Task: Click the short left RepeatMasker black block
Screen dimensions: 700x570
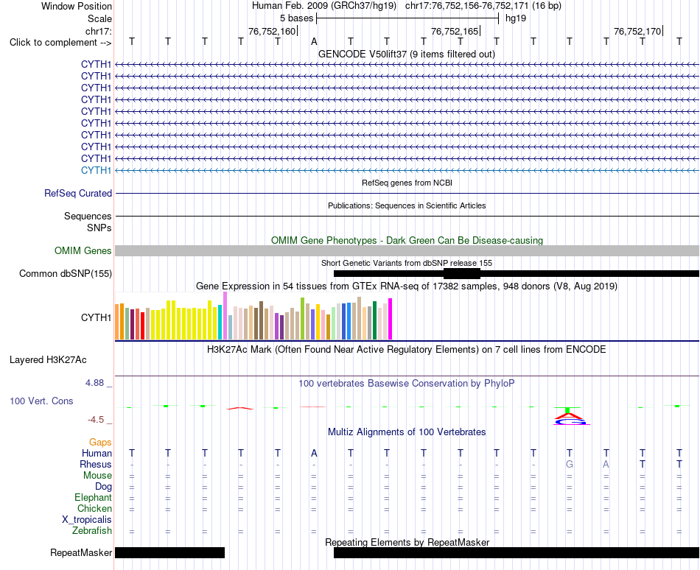Action: (x=169, y=552)
